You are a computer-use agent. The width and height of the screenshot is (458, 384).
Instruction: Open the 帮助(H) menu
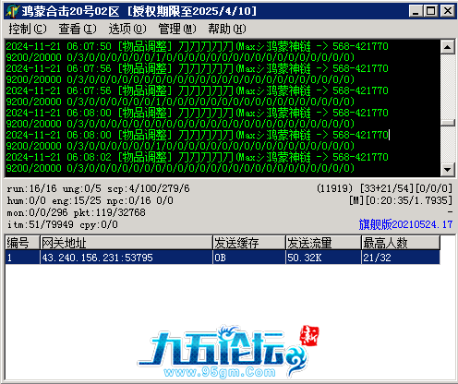click(x=227, y=29)
